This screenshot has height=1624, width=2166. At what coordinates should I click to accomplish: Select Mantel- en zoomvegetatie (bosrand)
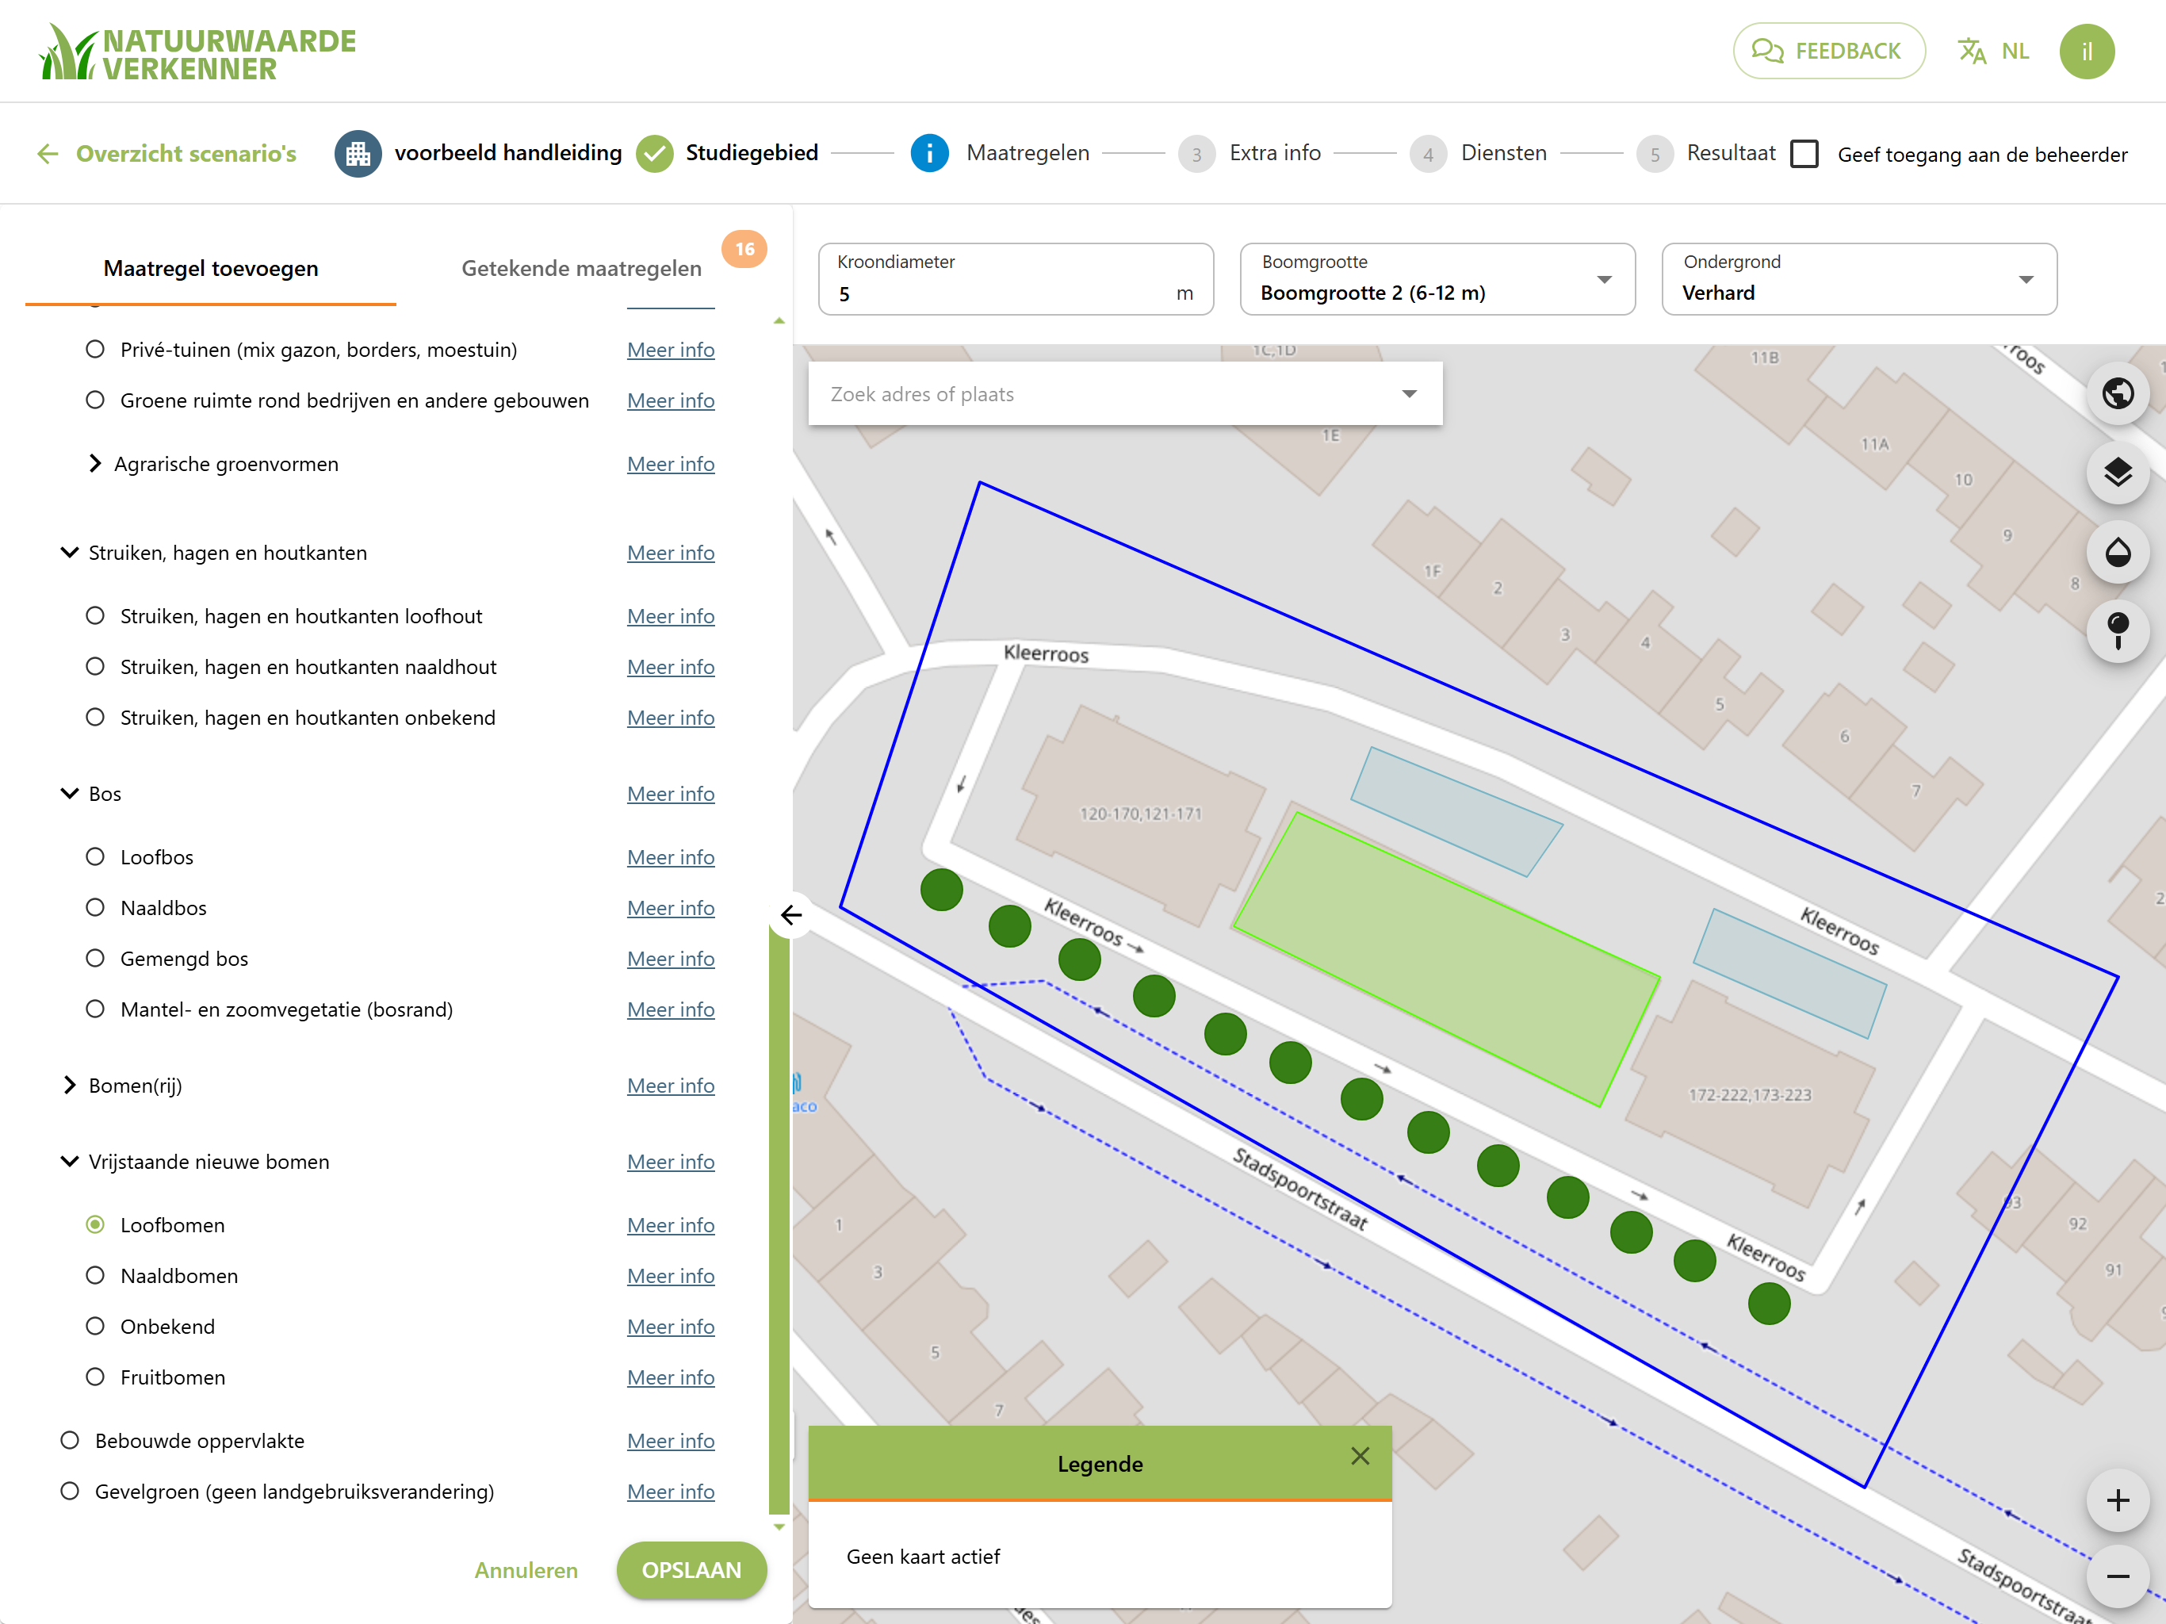click(95, 1010)
